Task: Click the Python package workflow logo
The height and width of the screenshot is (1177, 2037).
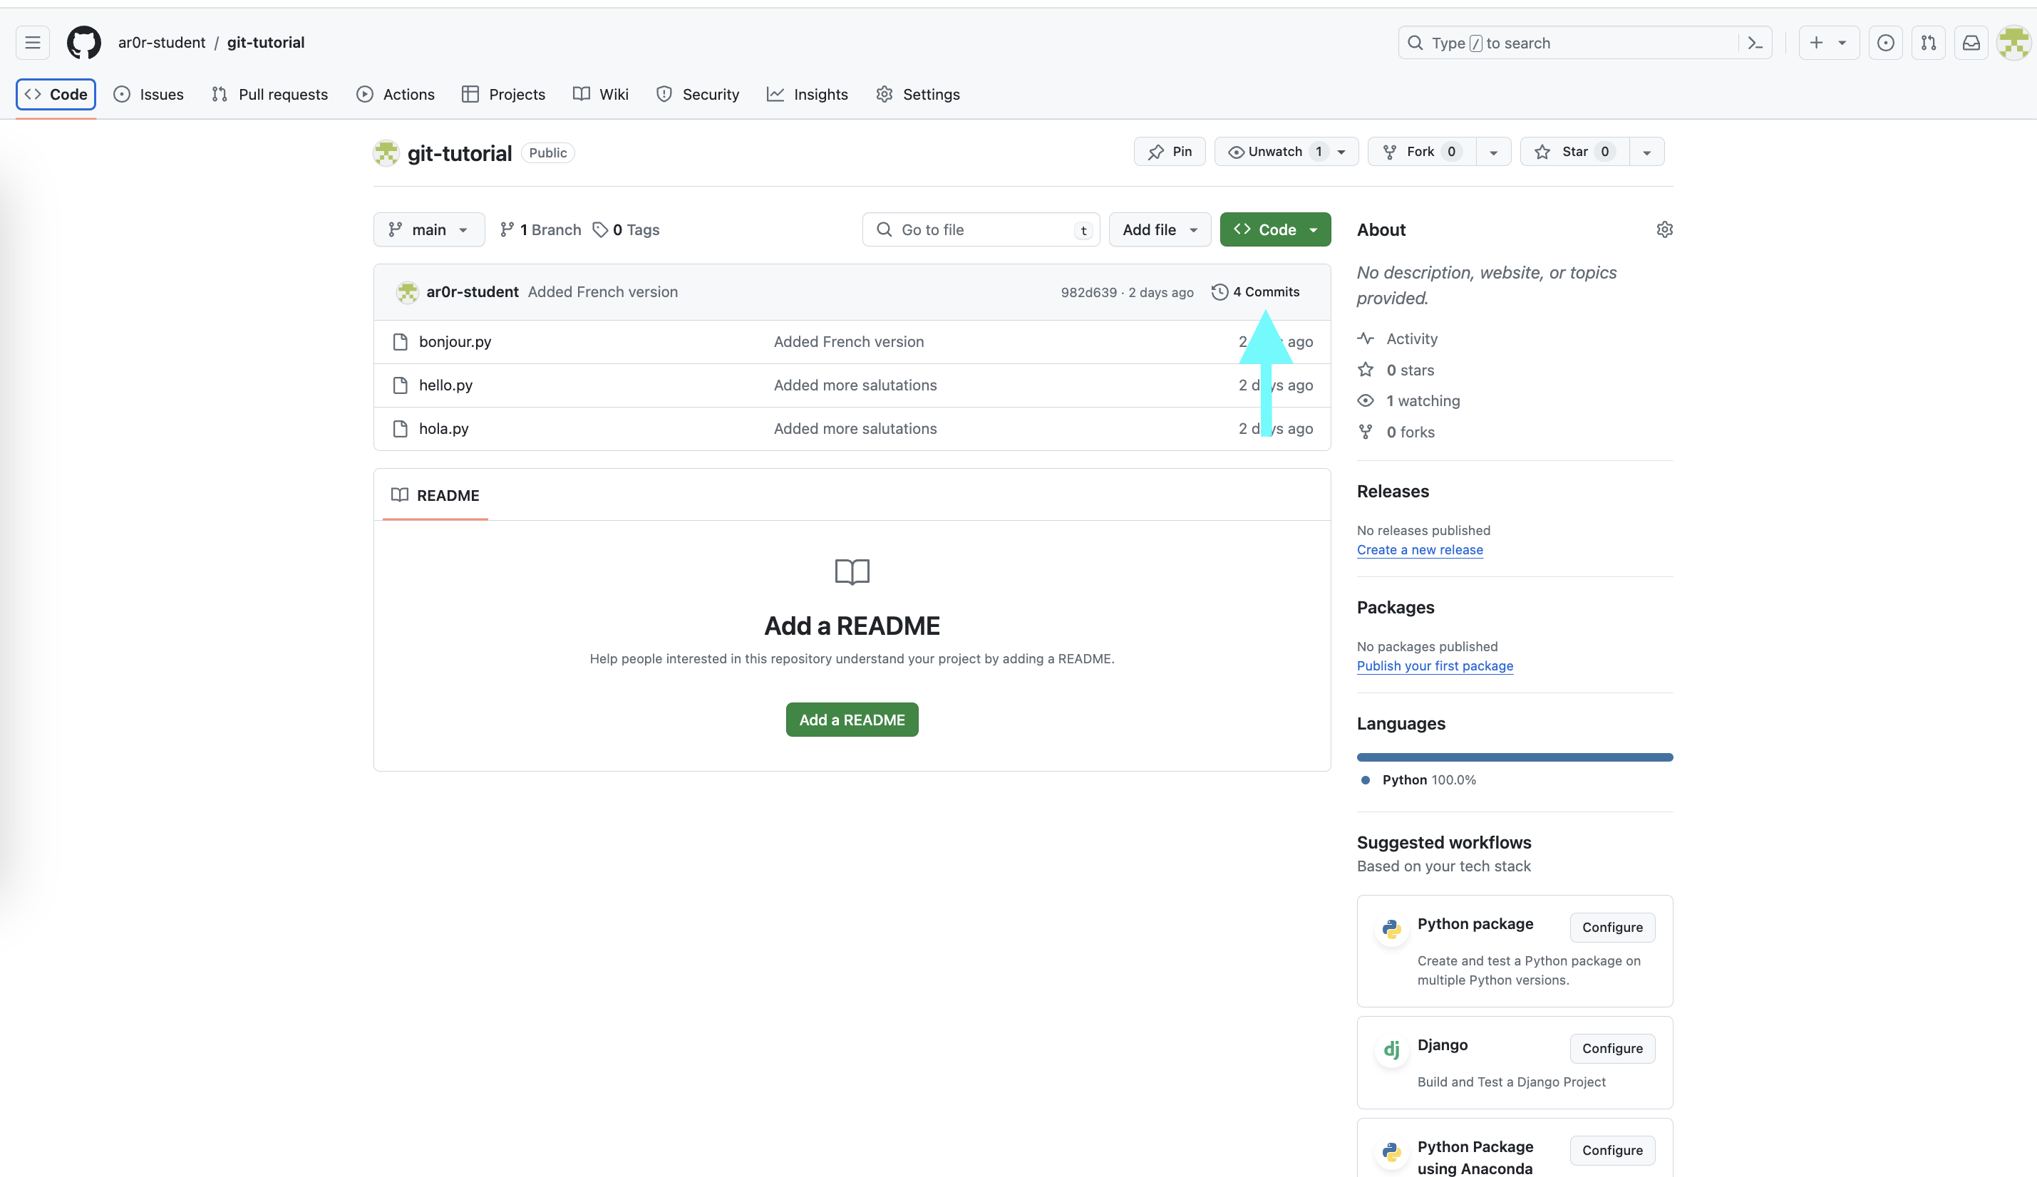Action: (1391, 929)
